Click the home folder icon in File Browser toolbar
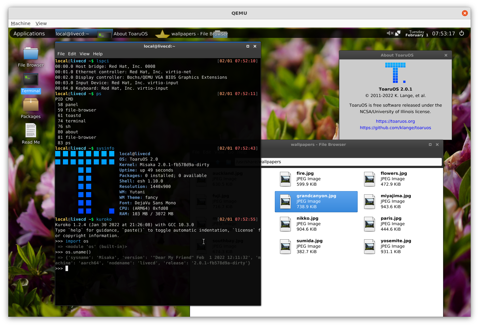Image resolution: width=479 pixels, height=326 pixels. (228, 162)
